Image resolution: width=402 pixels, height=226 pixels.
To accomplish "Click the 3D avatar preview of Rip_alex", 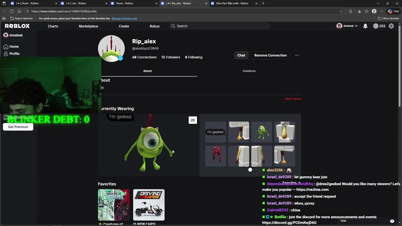I will pyautogui.click(x=149, y=145).
